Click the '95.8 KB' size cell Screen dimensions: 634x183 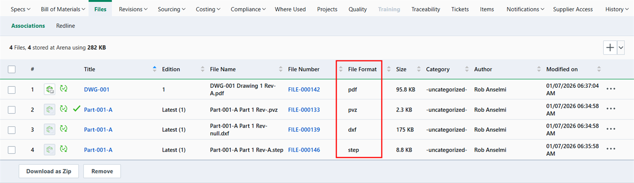405,89
